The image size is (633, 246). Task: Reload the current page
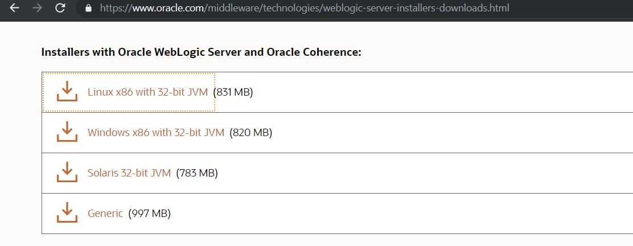[x=60, y=8]
